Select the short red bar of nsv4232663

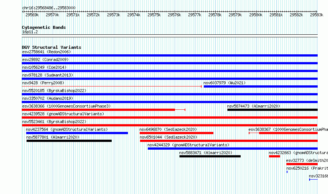pyautogui.click(x=275, y=156)
